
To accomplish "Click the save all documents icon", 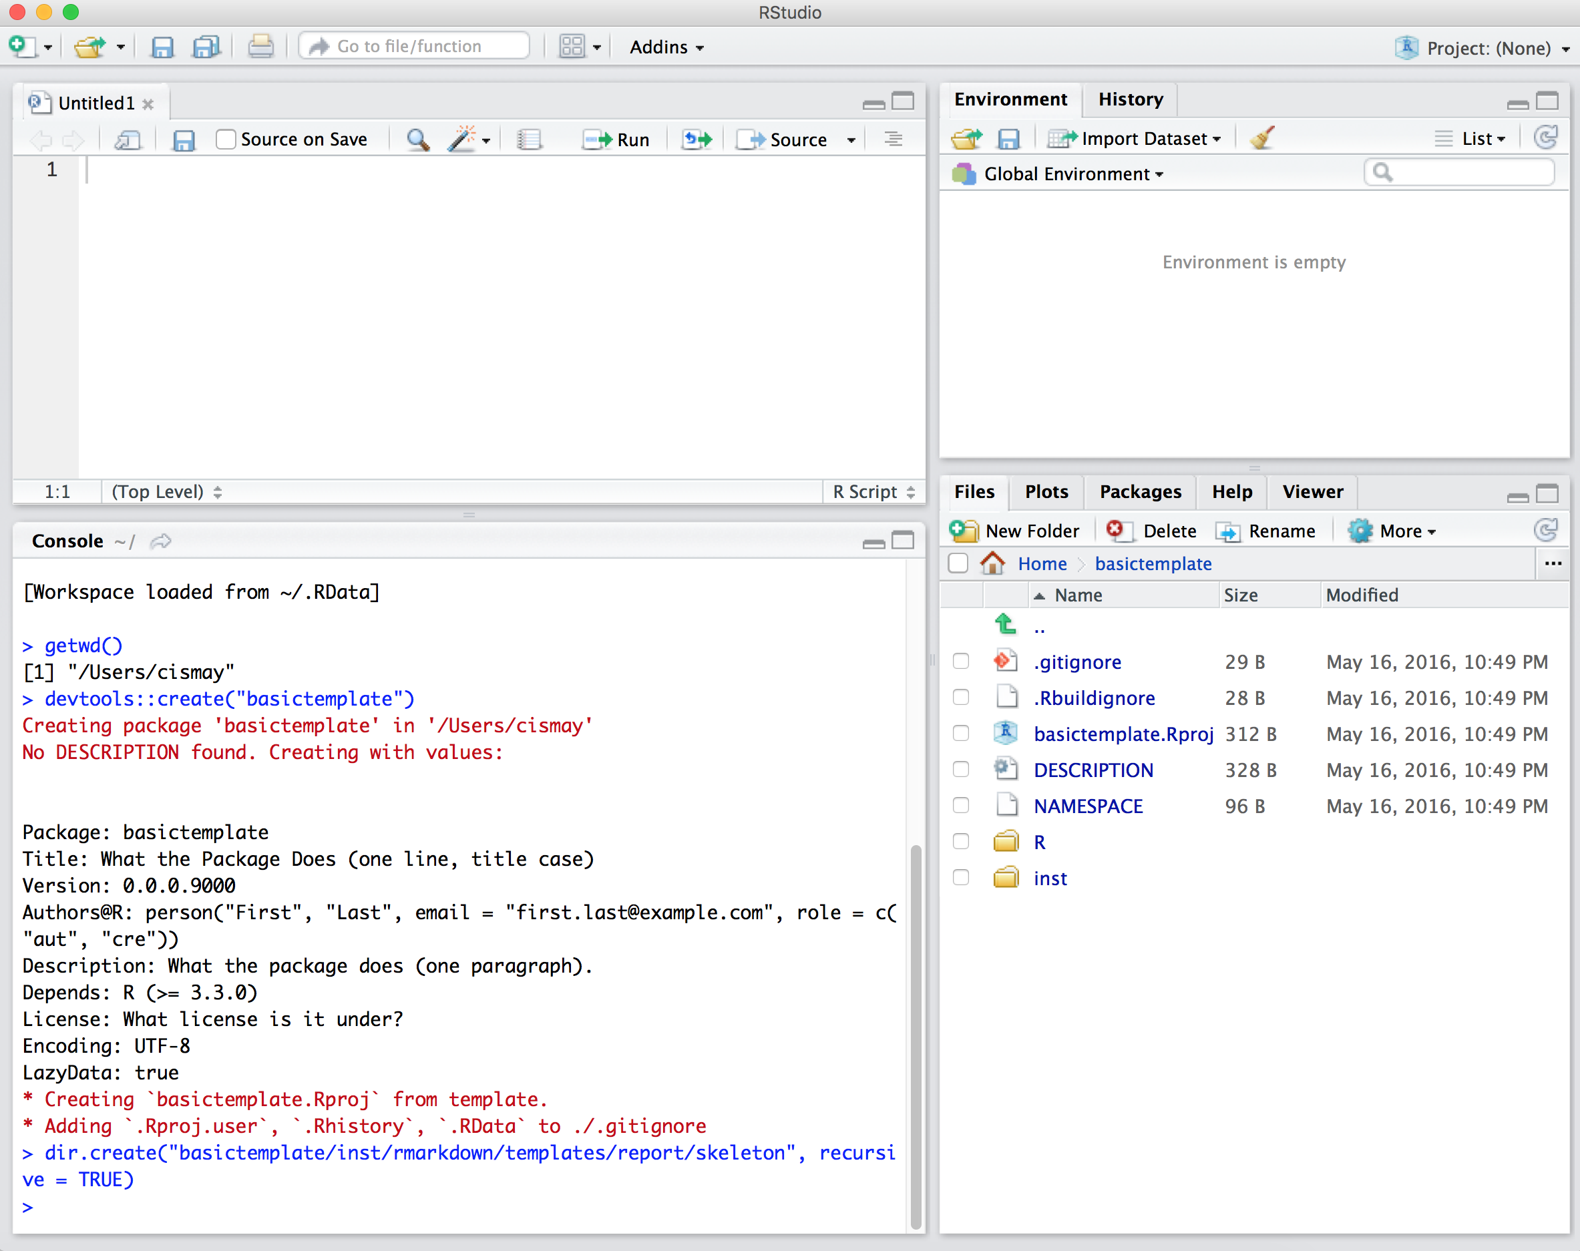I will (x=206, y=47).
